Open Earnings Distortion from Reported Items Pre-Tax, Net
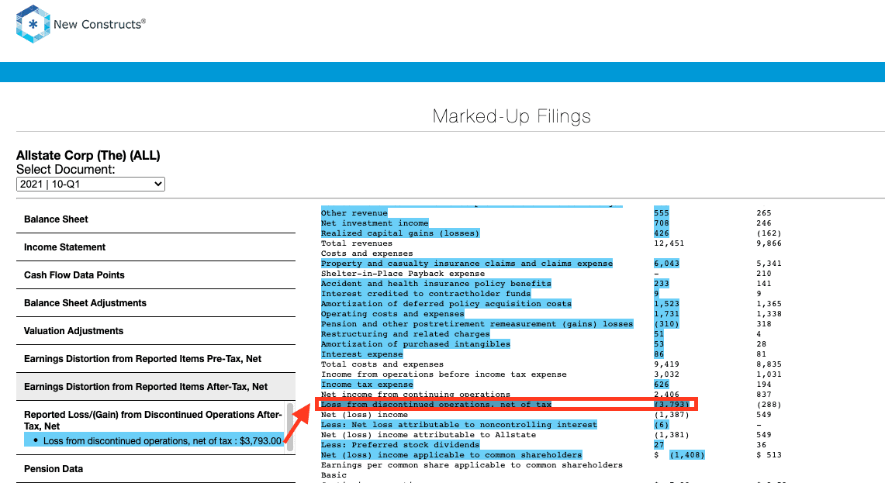This screenshot has height=483, width=885. 156,359
